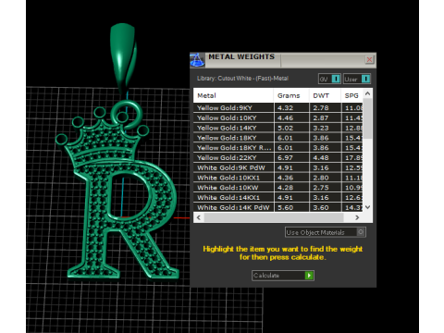Click the green play arrow on Calculate

[309, 276]
